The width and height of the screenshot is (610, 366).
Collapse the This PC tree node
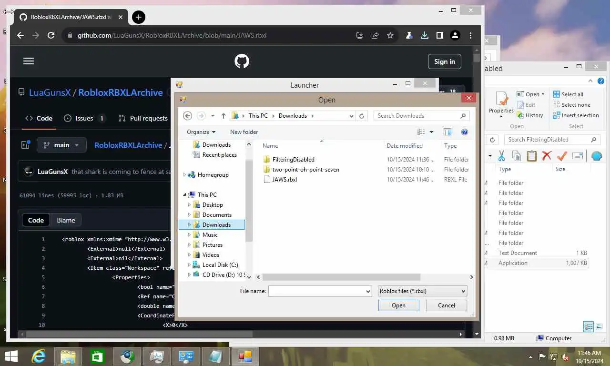184,195
